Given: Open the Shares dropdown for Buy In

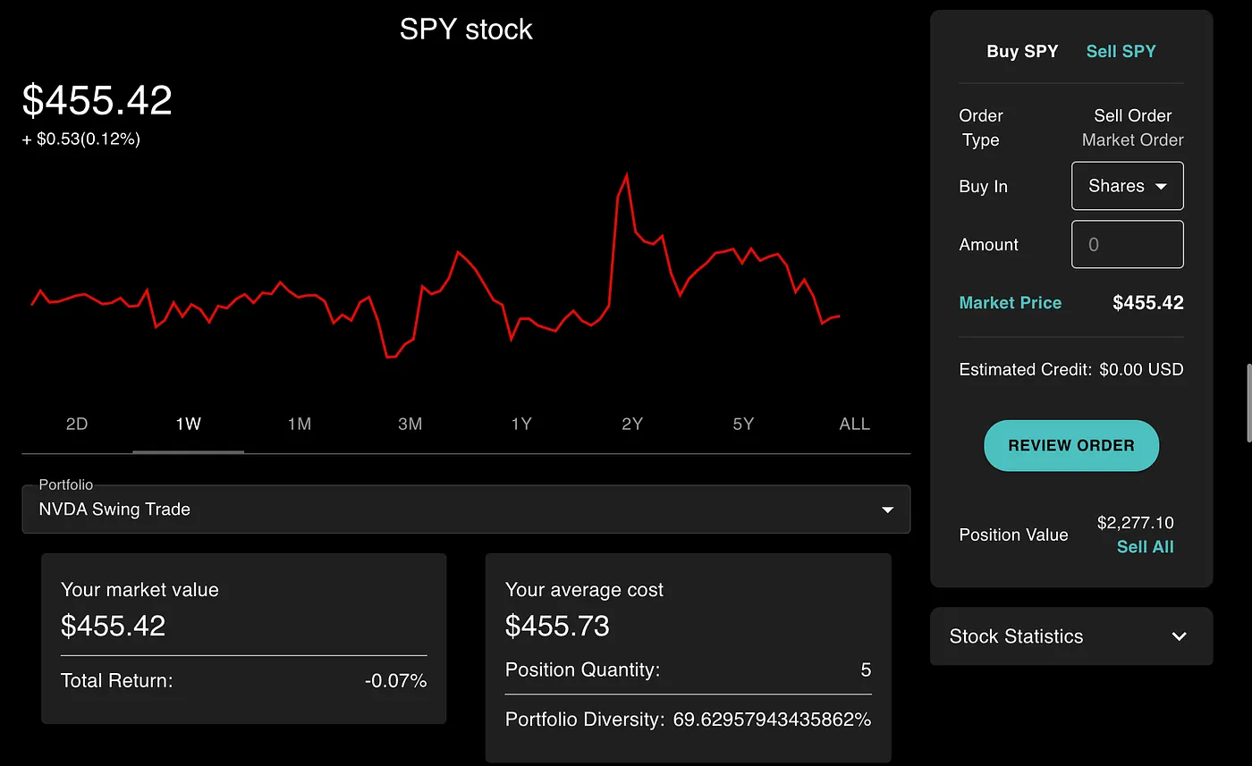Looking at the screenshot, I should [x=1128, y=186].
